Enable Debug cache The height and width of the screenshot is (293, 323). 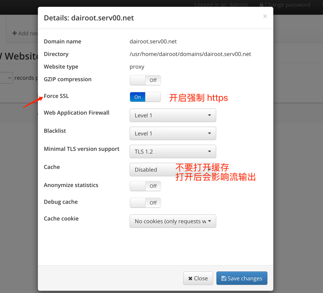tap(145, 202)
